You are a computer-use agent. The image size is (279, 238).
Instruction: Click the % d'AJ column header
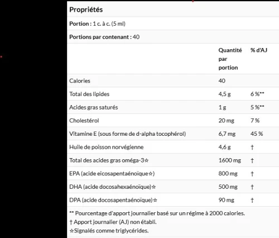pos(259,50)
